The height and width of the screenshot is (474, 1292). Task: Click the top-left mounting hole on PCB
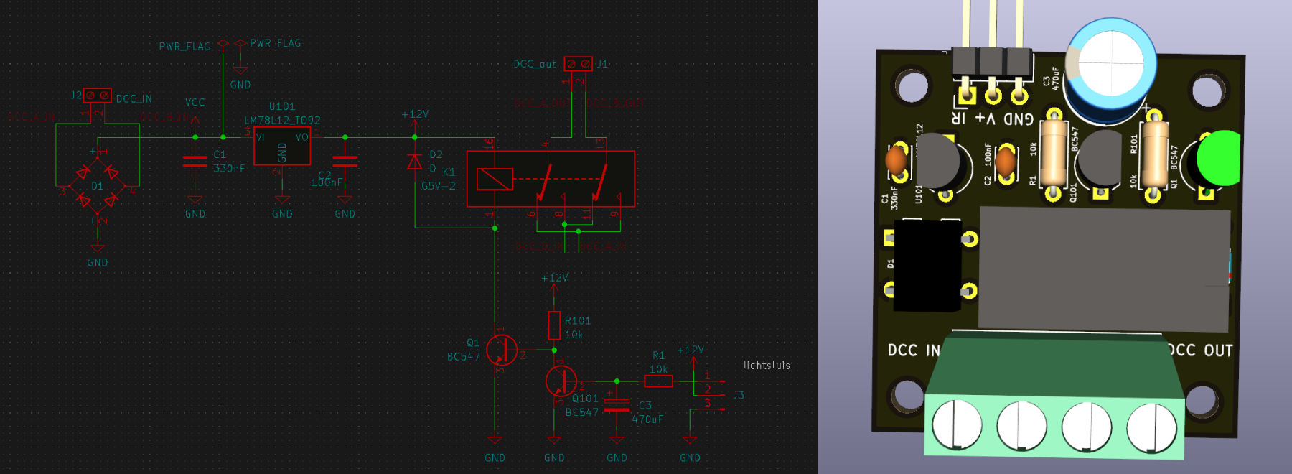(x=912, y=86)
